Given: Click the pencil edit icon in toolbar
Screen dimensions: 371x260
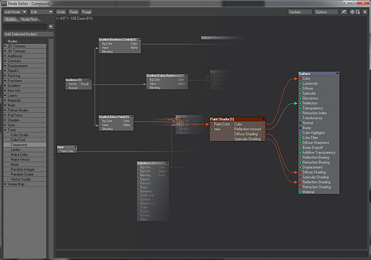Looking at the screenshot, I should click(344, 12).
